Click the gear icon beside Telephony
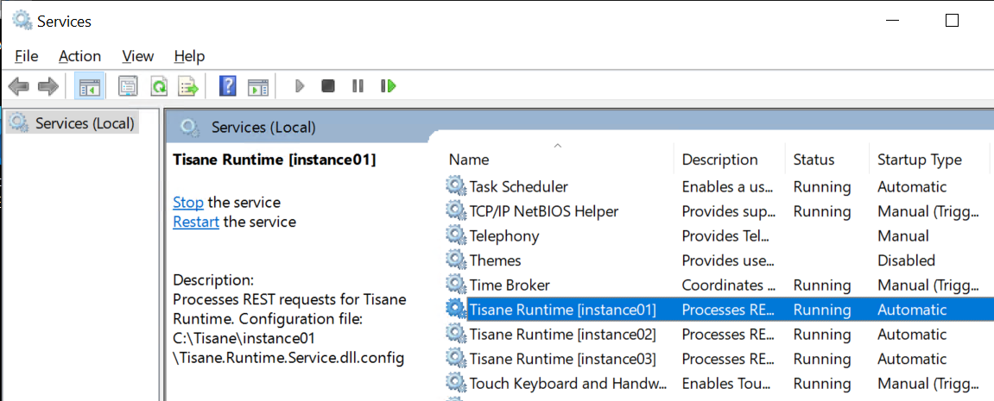The width and height of the screenshot is (994, 401). click(x=456, y=235)
